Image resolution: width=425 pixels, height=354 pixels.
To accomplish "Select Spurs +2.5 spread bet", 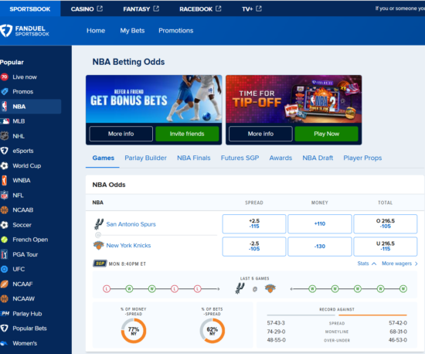I will pos(254,224).
